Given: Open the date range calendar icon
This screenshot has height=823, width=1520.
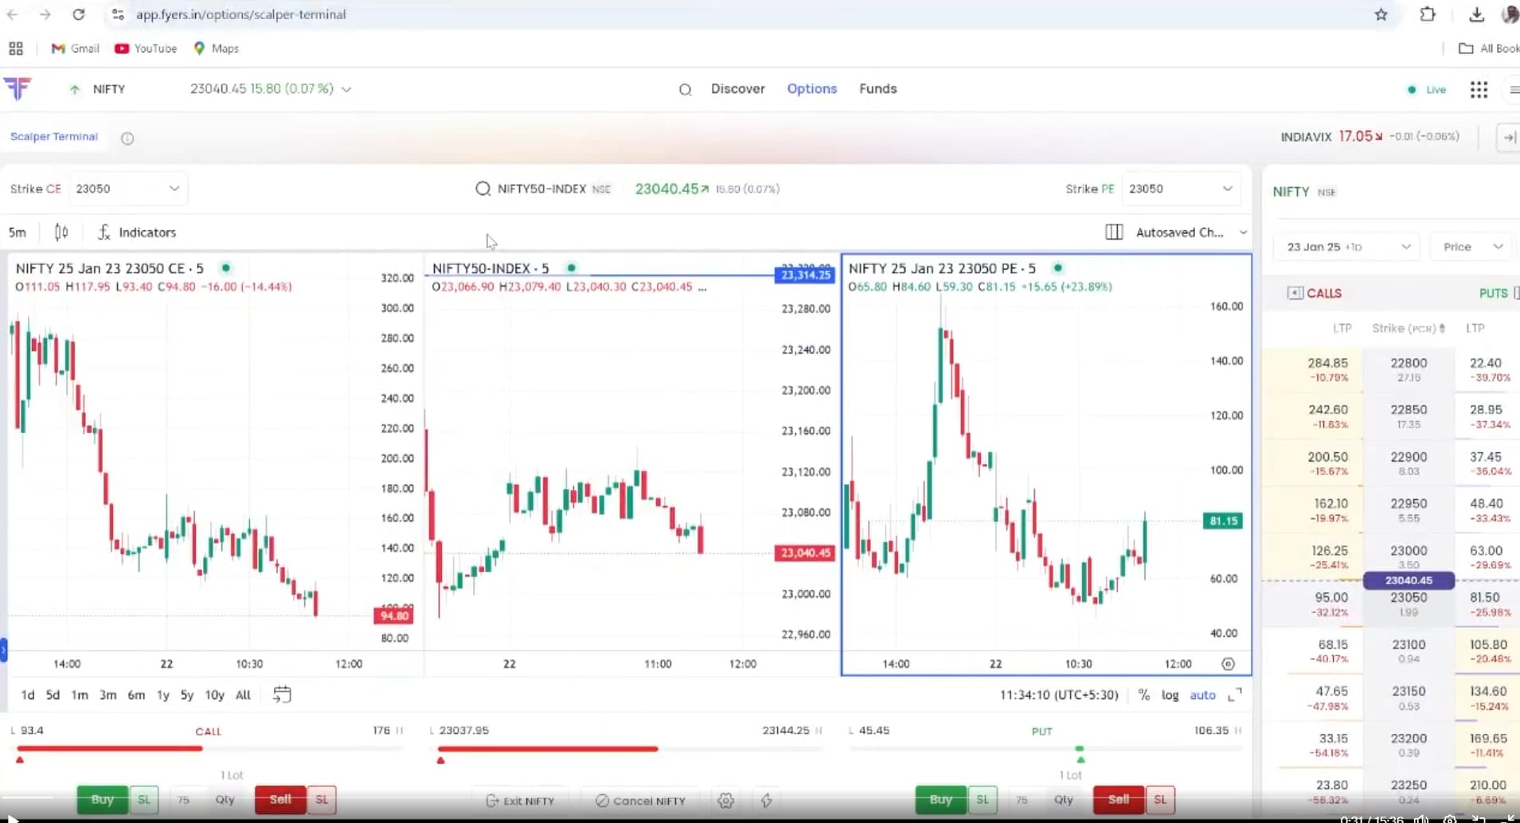Looking at the screenshot, I should tap(282, 695).
